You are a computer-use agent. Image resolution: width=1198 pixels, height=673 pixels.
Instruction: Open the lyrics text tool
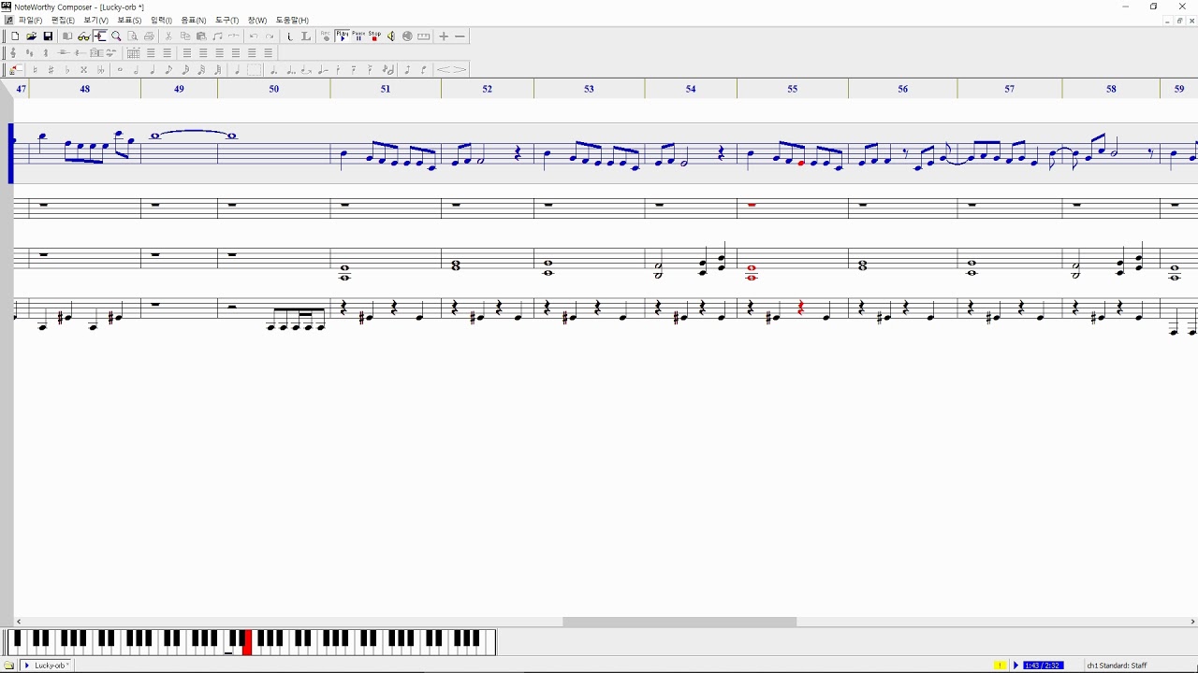coord(305,36)
